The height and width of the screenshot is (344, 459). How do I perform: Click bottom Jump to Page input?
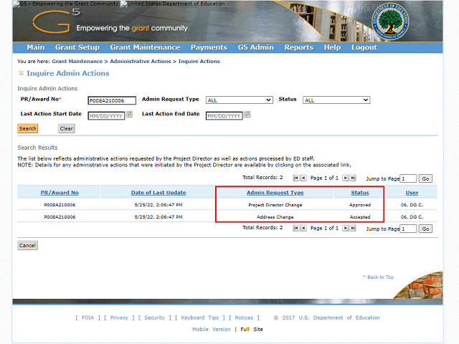click(408, 229)
